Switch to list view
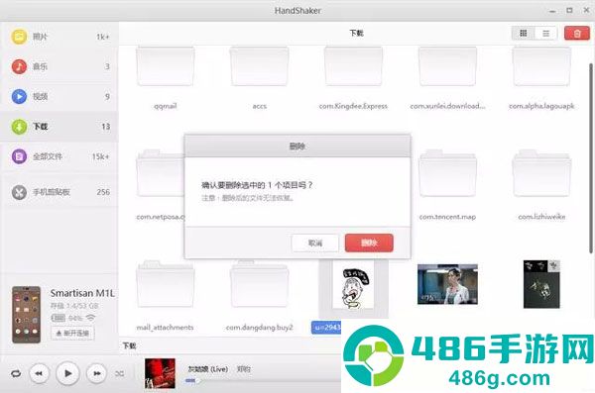 click(x=545, y=34)
